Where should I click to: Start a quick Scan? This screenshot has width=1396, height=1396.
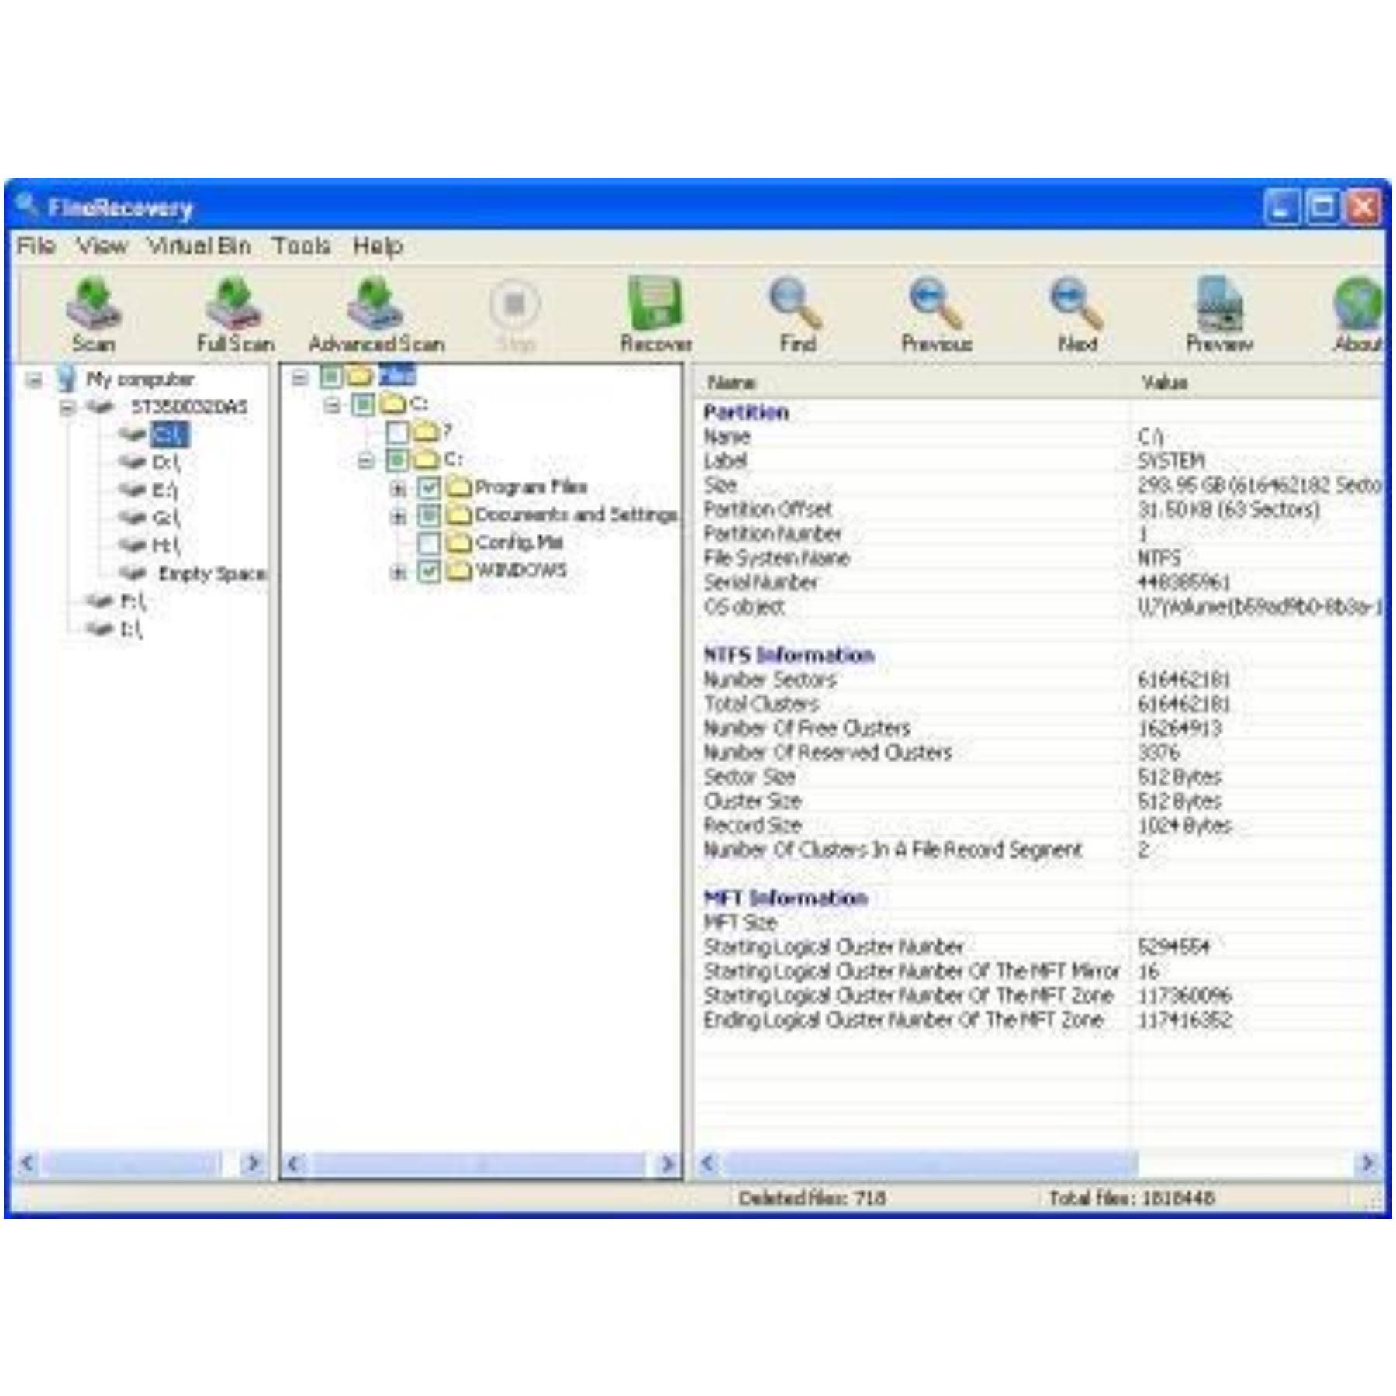(x=93, y=314)
